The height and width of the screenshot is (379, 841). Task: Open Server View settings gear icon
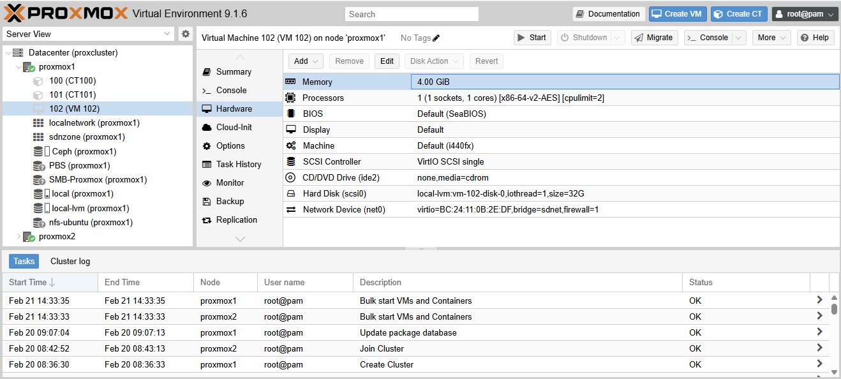tap(186, 34)
